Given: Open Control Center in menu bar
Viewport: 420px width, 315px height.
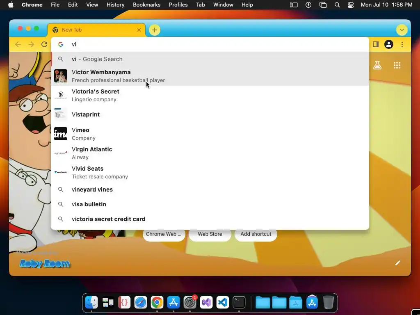Looking at the screenshot, I should coord(351,5).
